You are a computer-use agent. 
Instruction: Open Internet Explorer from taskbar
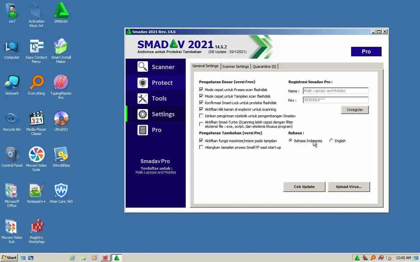72,258
